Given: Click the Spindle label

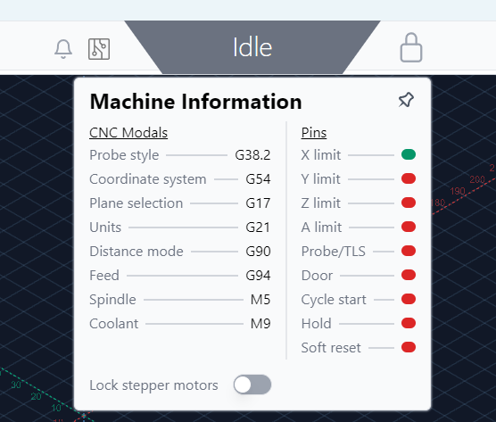Looking at the screenshot, I should click(x=112, y=300).
